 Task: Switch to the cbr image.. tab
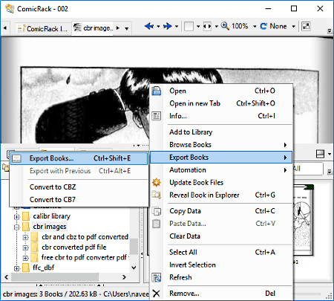pos(93,28)
